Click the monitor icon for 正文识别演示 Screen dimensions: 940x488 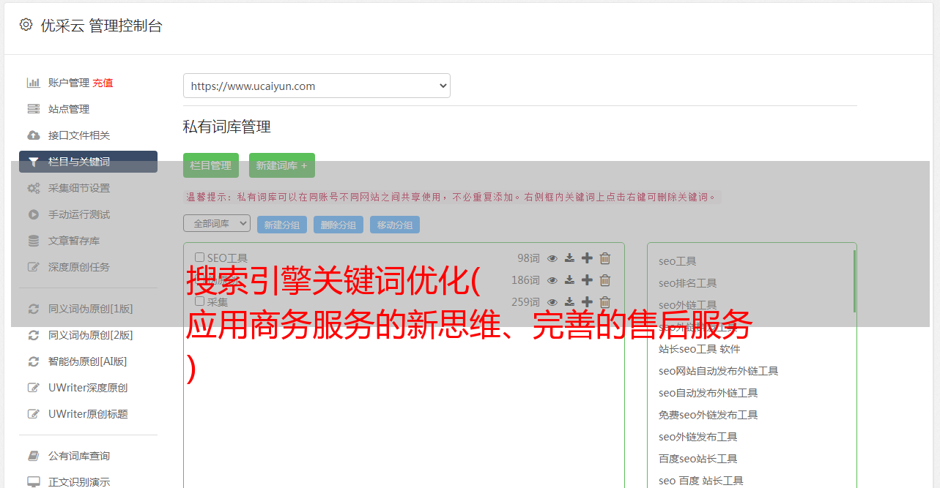click(33, 482)
